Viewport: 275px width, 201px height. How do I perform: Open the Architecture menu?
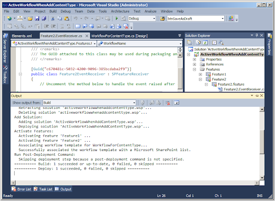[120, 11]
